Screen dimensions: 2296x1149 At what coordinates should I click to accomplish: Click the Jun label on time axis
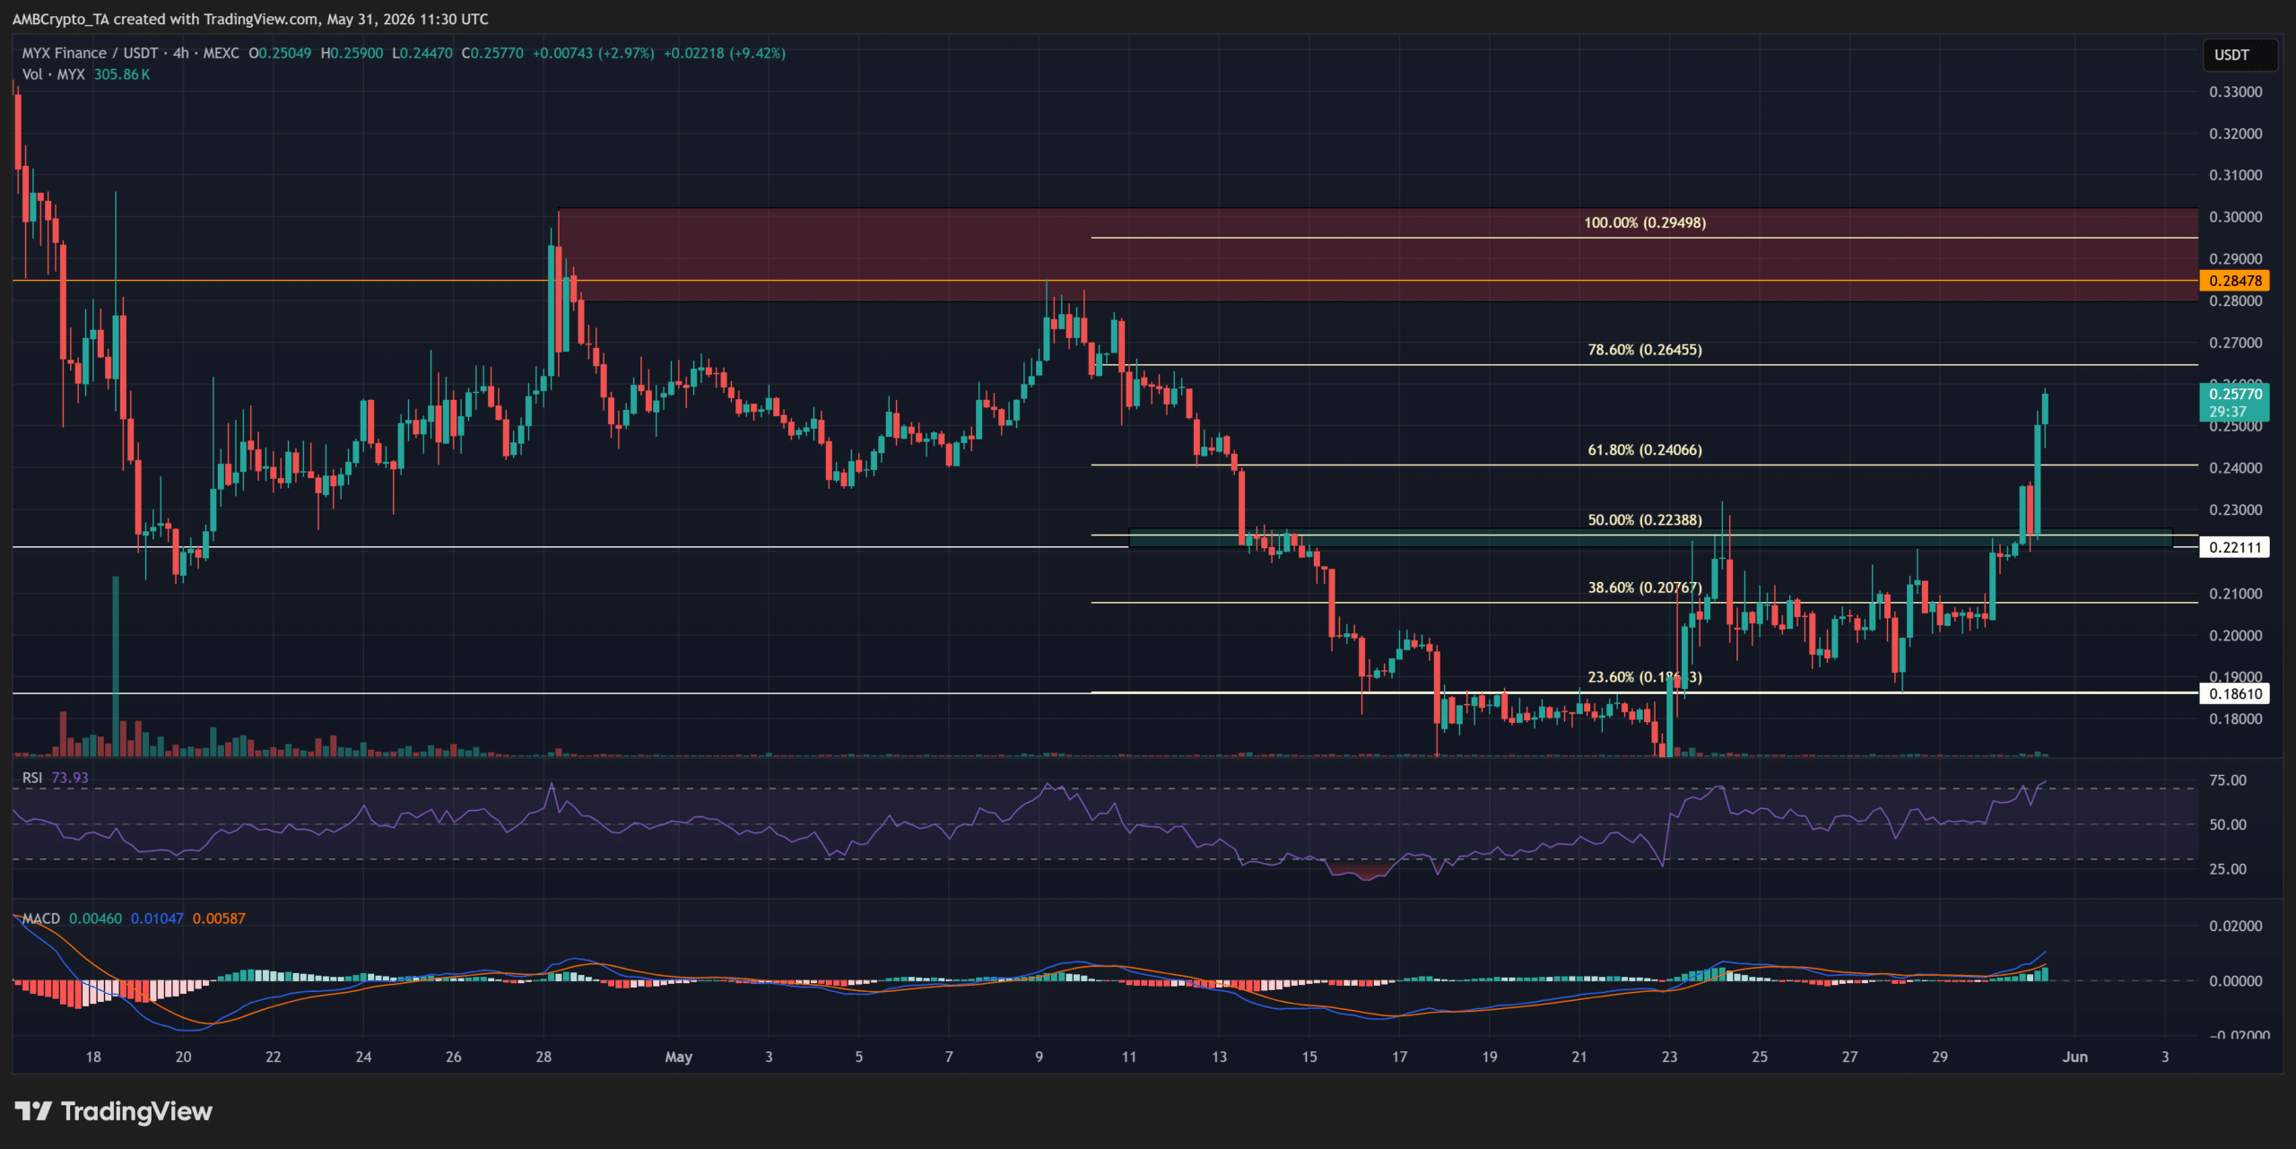pos(2074,1057)
